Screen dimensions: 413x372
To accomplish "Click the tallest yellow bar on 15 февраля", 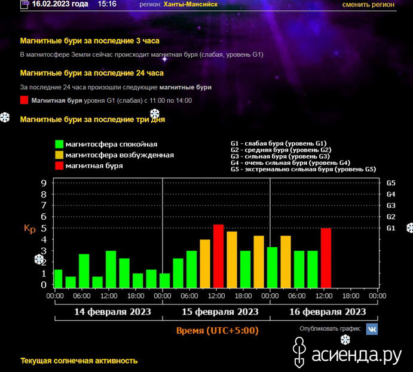I will pyautogui.click(x=232, y=260).
